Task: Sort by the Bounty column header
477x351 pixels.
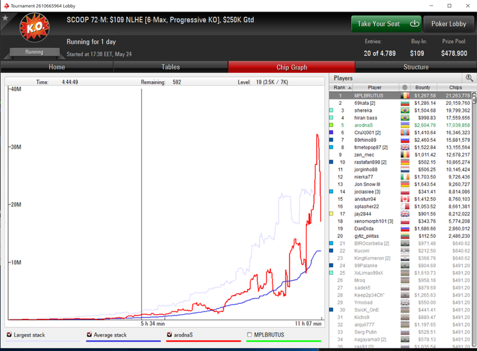Action: (422, 87)
